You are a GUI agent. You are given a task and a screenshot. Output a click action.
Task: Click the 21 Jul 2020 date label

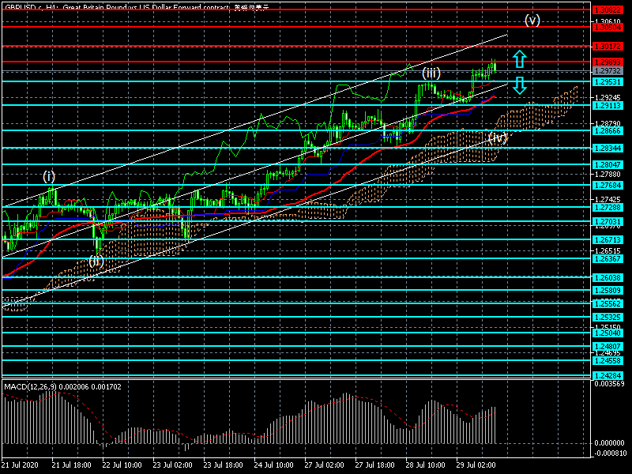click(20, 465)
